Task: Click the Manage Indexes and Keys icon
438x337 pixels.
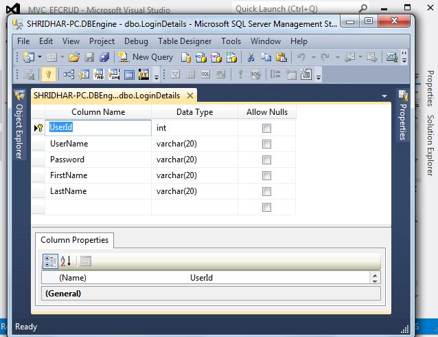Action: click(84, 74)
